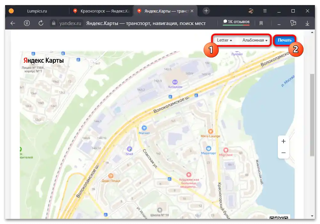Click the bus stop icon on Спасская ул.
320x224 pixels.
tap(169, 179)
